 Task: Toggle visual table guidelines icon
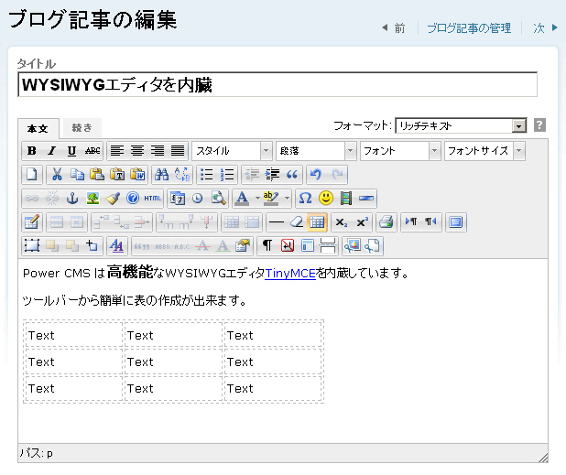[317, 222]
